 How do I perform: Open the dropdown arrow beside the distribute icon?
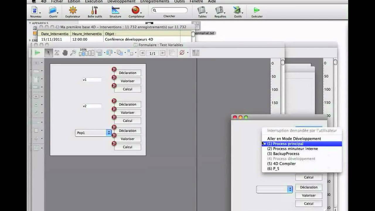tap(115, 53)
